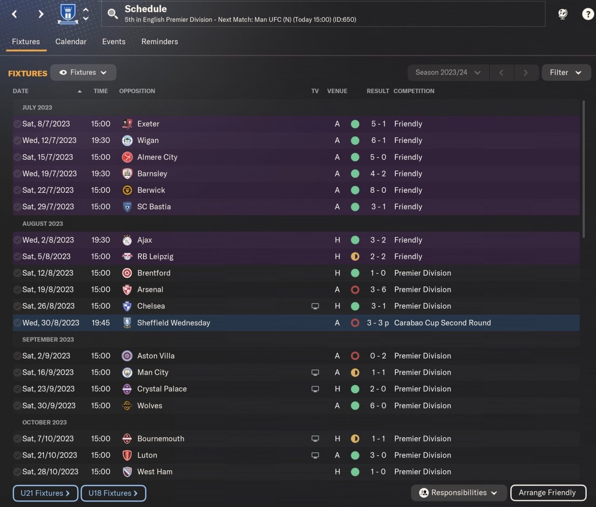Toggle the checkmark beside Brentford fixture
Screen dimensions: 596x507
[x=17, y=273]
